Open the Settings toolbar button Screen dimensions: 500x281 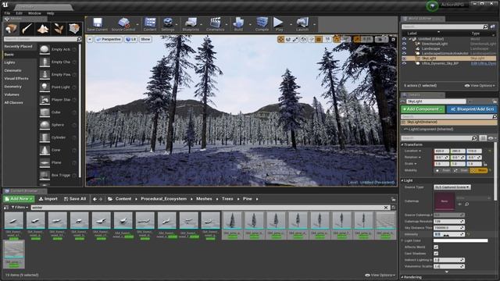pos(168,24)
